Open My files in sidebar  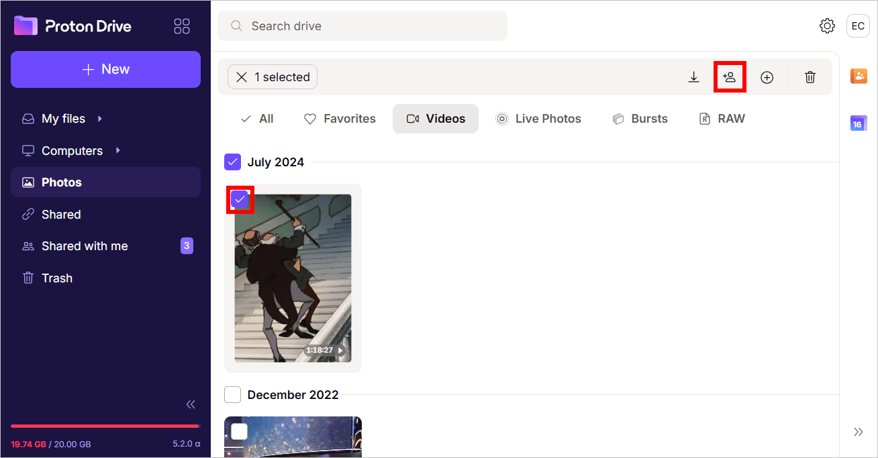click(x=63, y=119)
